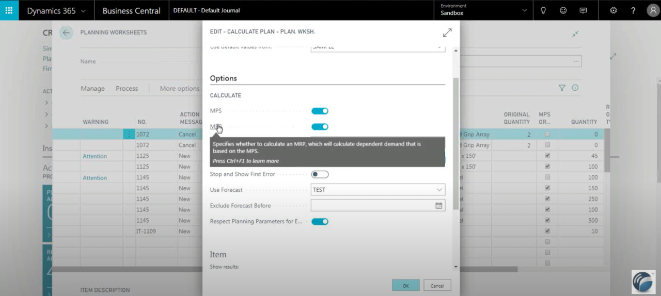Screen dimensions: 661x296
Task: Uncheck MPS Order box for quantity 45 row
Action: (x=547, y=156)
